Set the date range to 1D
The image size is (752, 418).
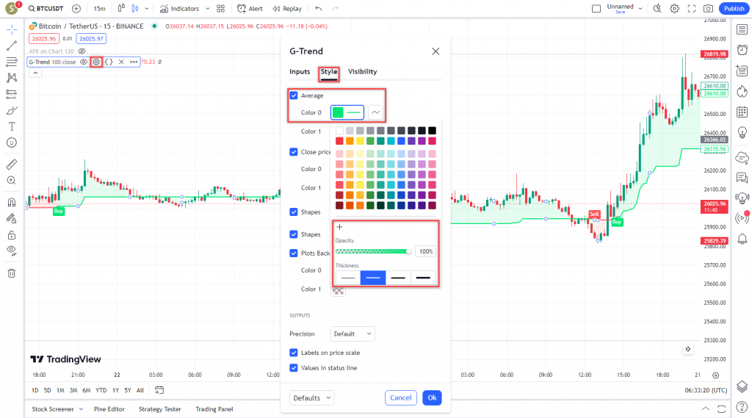click(35, 391)
